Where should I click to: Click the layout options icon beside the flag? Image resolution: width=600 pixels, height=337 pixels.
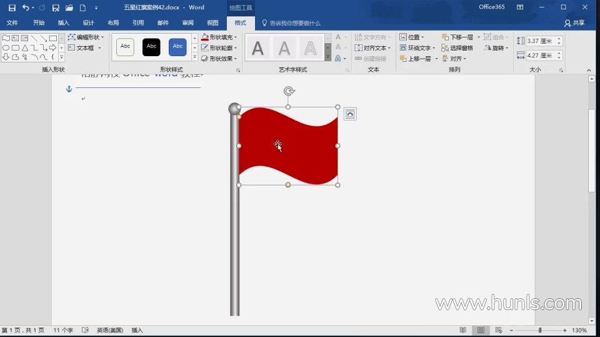(x=350, y=114)
